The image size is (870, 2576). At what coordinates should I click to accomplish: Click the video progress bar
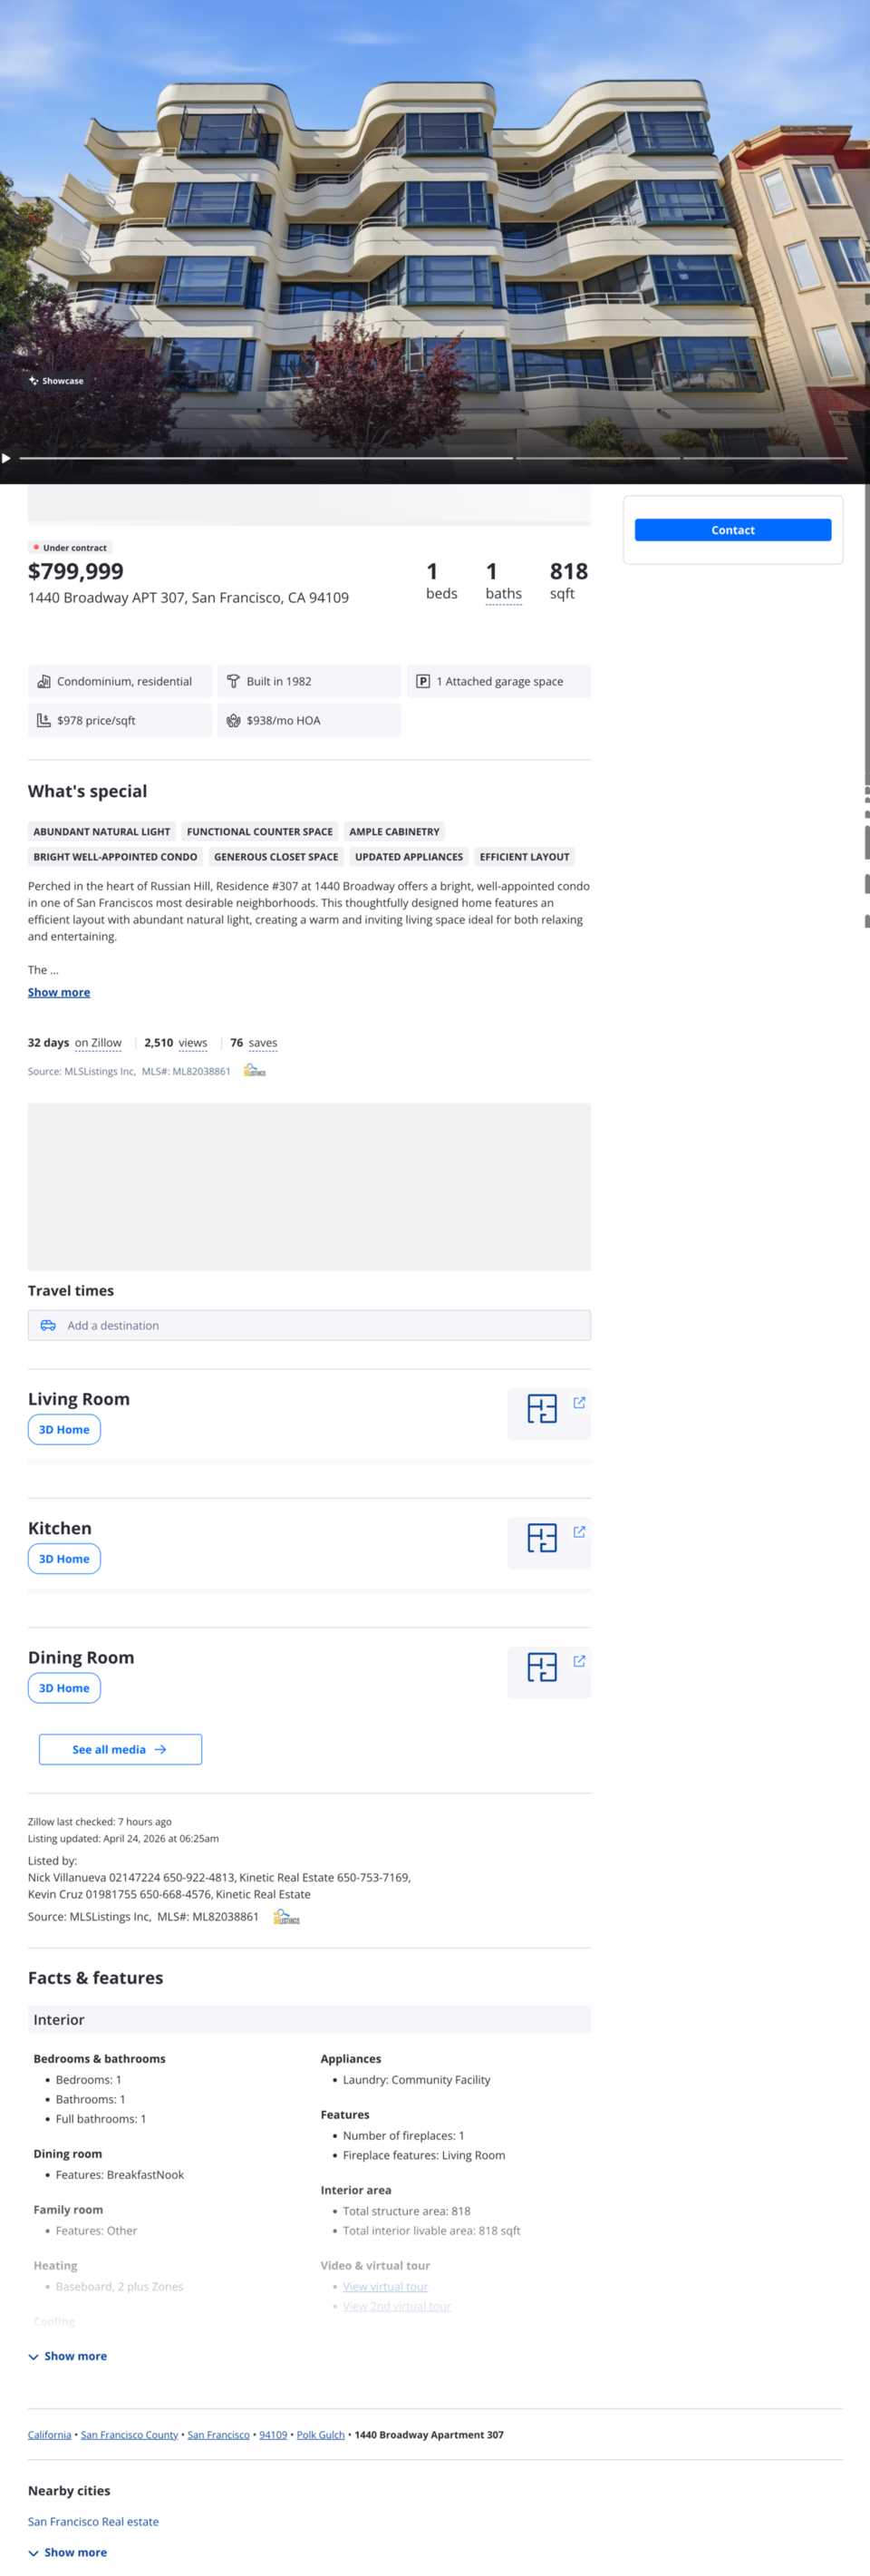tap(433, 458)
